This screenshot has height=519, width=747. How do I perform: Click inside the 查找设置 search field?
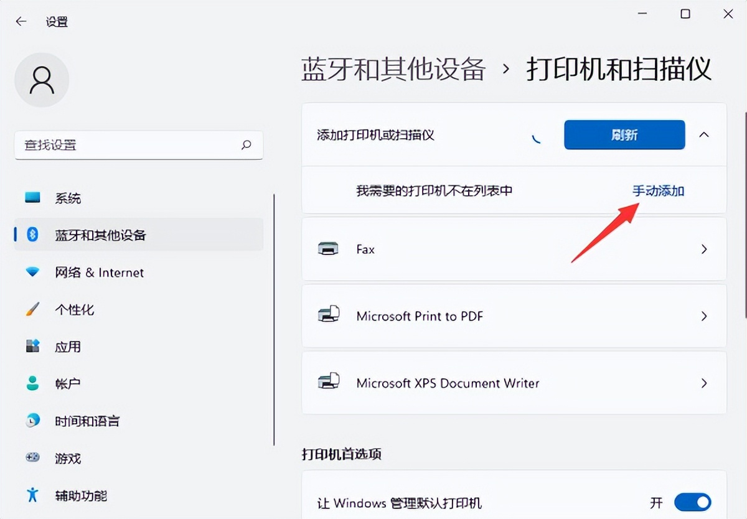(x=138, y=145)
